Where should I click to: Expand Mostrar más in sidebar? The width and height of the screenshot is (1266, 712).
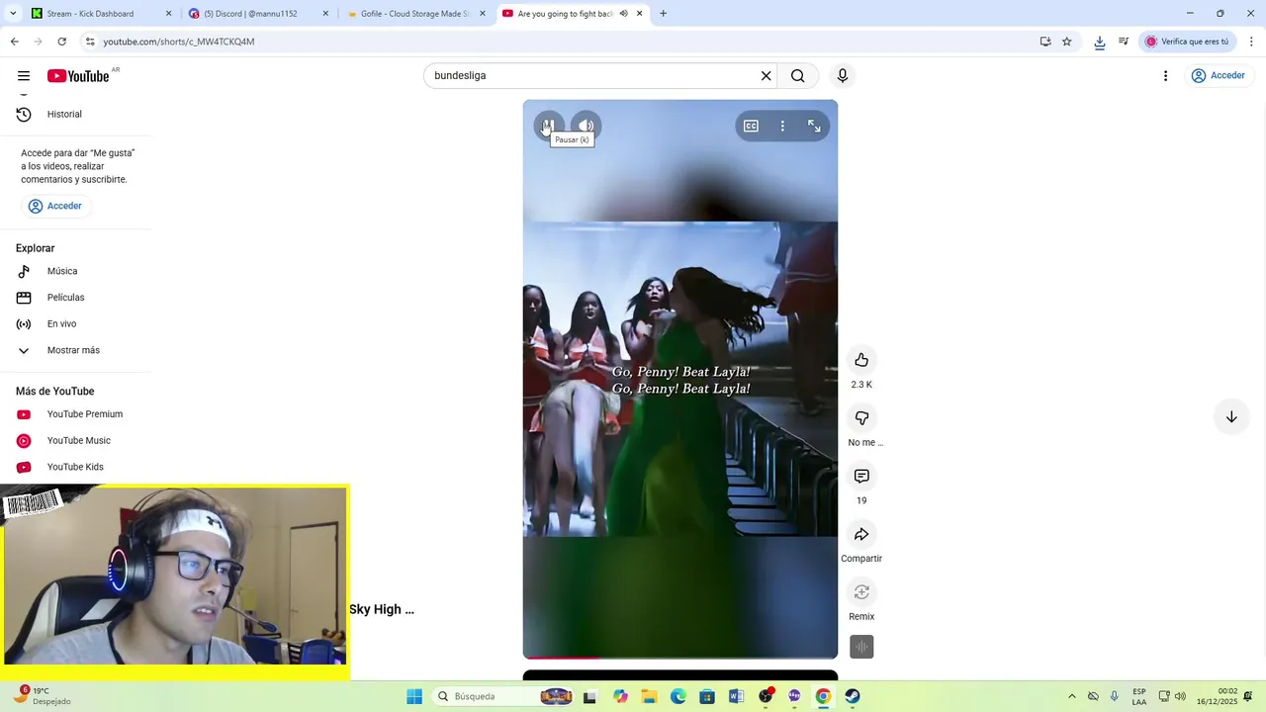pyautogui.click(x=75, y=350)
